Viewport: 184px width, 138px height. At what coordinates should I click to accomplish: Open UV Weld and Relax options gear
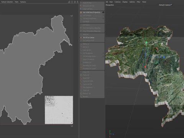pyautogui.click(x=103, y=18)
